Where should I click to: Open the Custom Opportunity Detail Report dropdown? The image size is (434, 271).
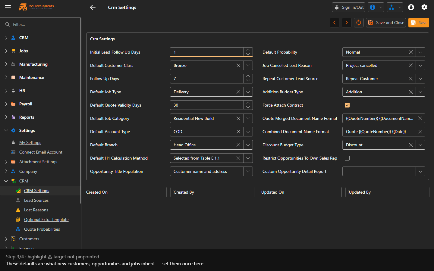(x=420, y=171)
